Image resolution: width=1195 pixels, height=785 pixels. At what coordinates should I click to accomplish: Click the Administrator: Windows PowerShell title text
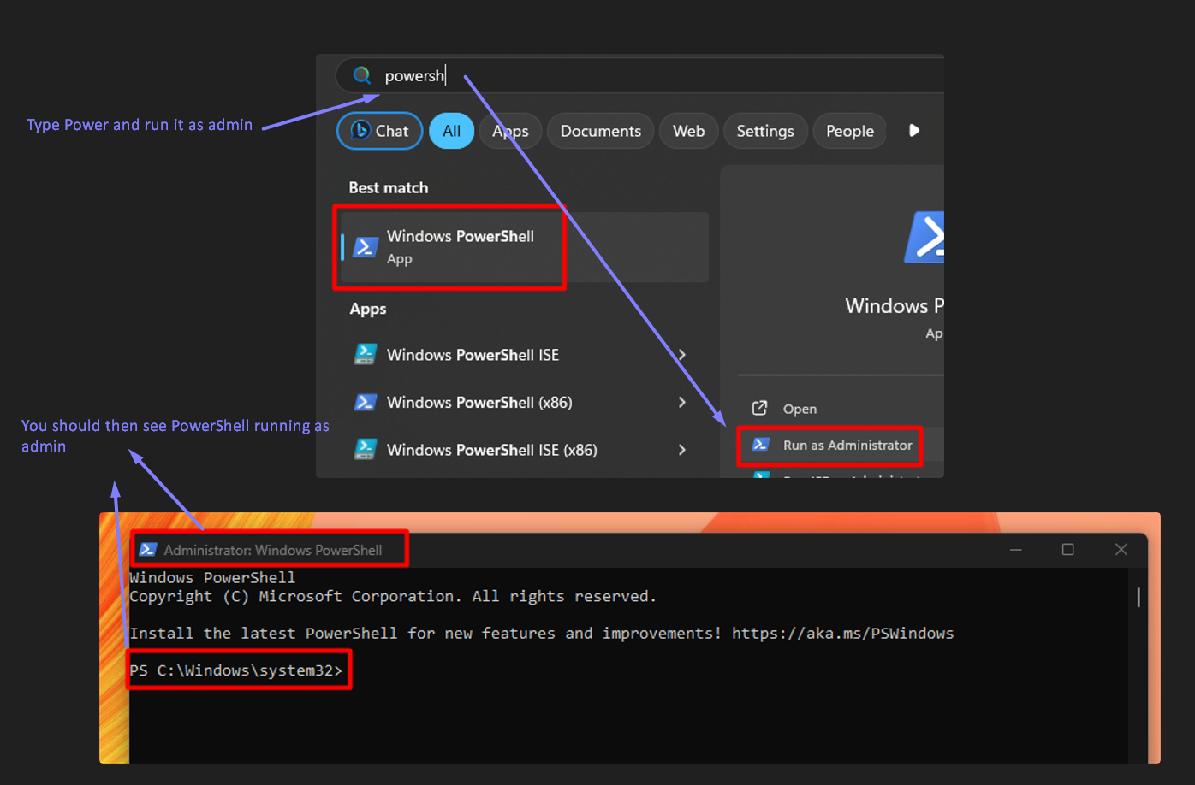273,550
